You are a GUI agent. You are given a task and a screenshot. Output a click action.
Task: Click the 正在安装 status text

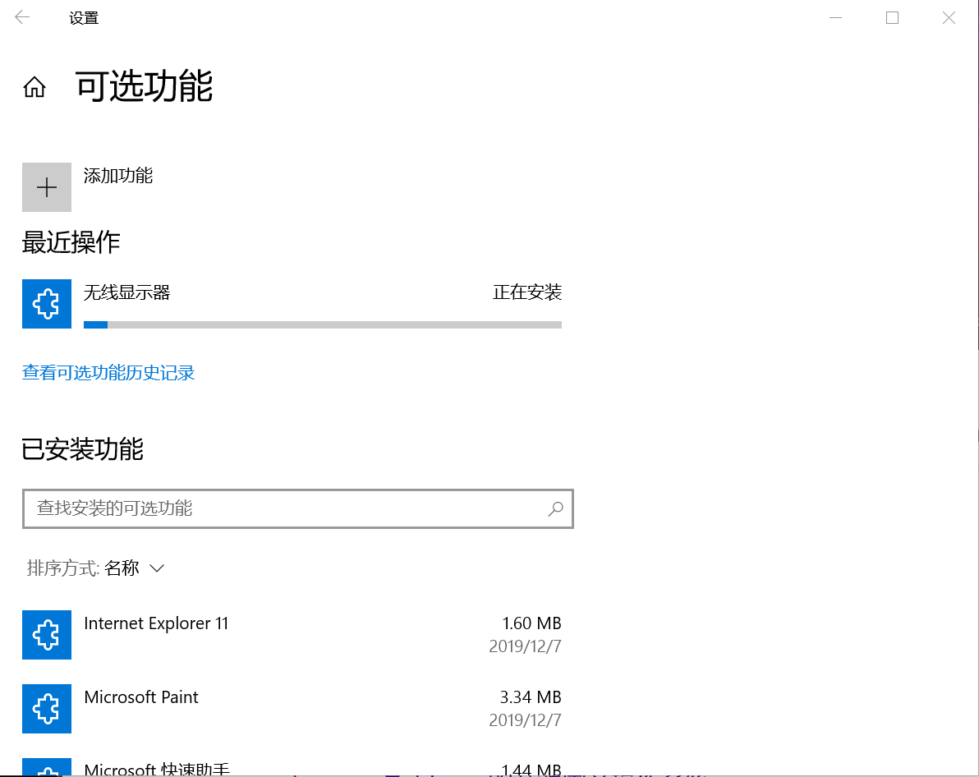(x=527, y=292)
